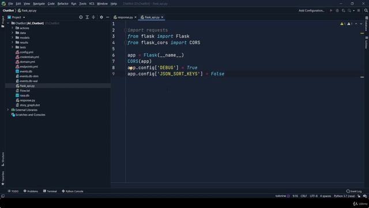369x208 pixels.
Task: Open the SciView tool window stripe
Action: tap(367, 42)
